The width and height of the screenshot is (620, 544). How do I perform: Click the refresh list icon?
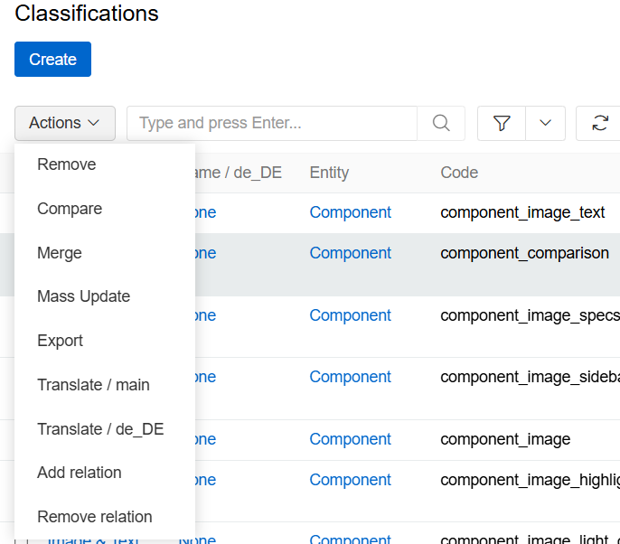[599, 123]
